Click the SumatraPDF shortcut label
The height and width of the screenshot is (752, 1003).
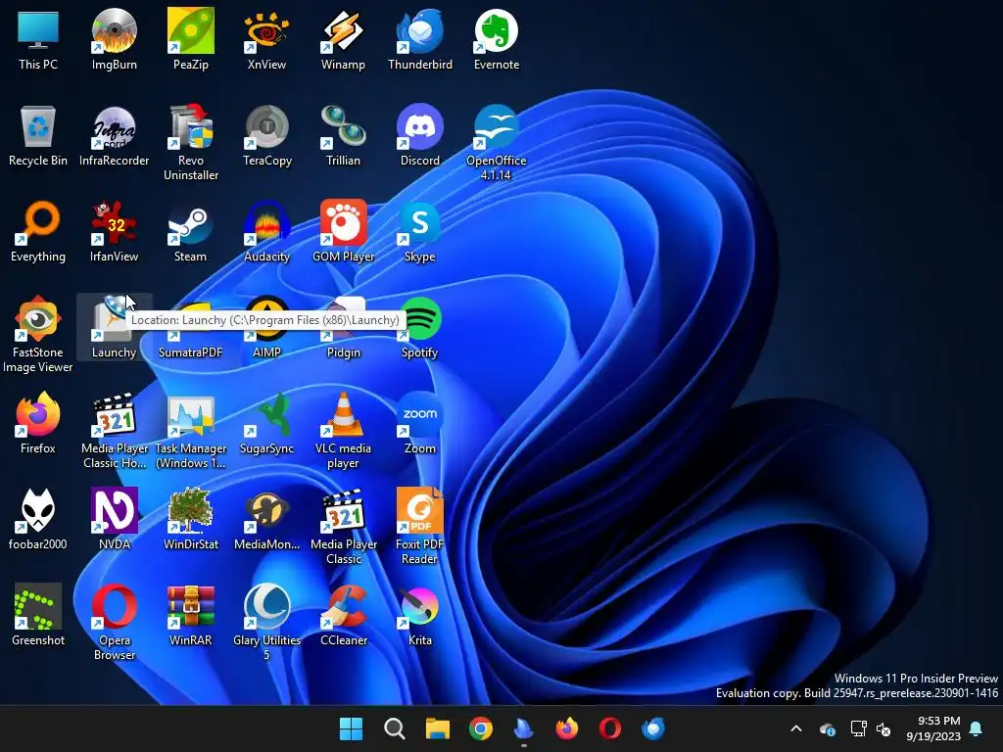click(x=191, y=352)
